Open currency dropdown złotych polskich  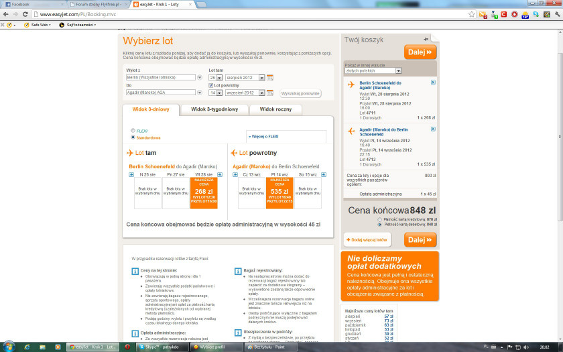(373, 71)
